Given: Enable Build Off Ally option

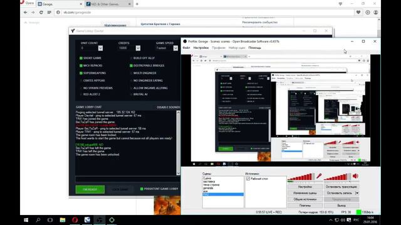Looking at the screenshot, I should (x=131, y=58).
